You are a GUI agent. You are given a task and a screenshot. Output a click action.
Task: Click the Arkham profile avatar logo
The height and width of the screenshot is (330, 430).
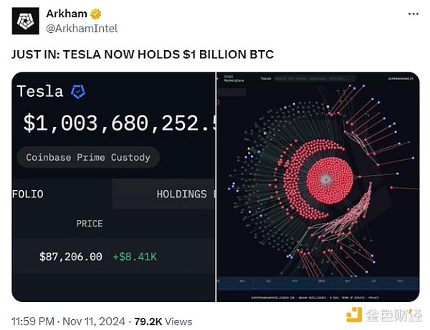tap(26, 21)
